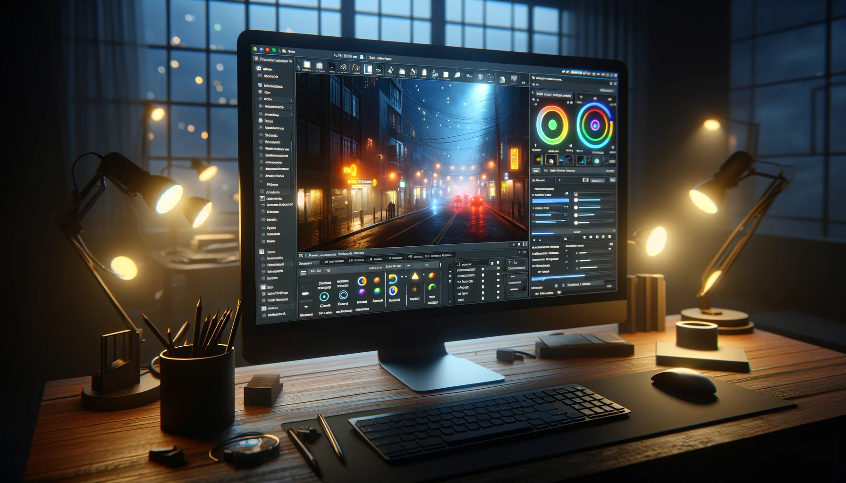Switch to the Gansaners tab in the bottom panel

(305, 263)
